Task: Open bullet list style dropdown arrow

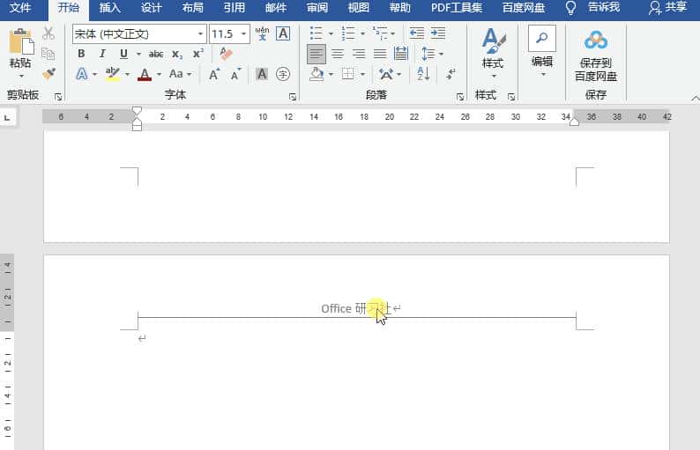Action: [331, 33]
